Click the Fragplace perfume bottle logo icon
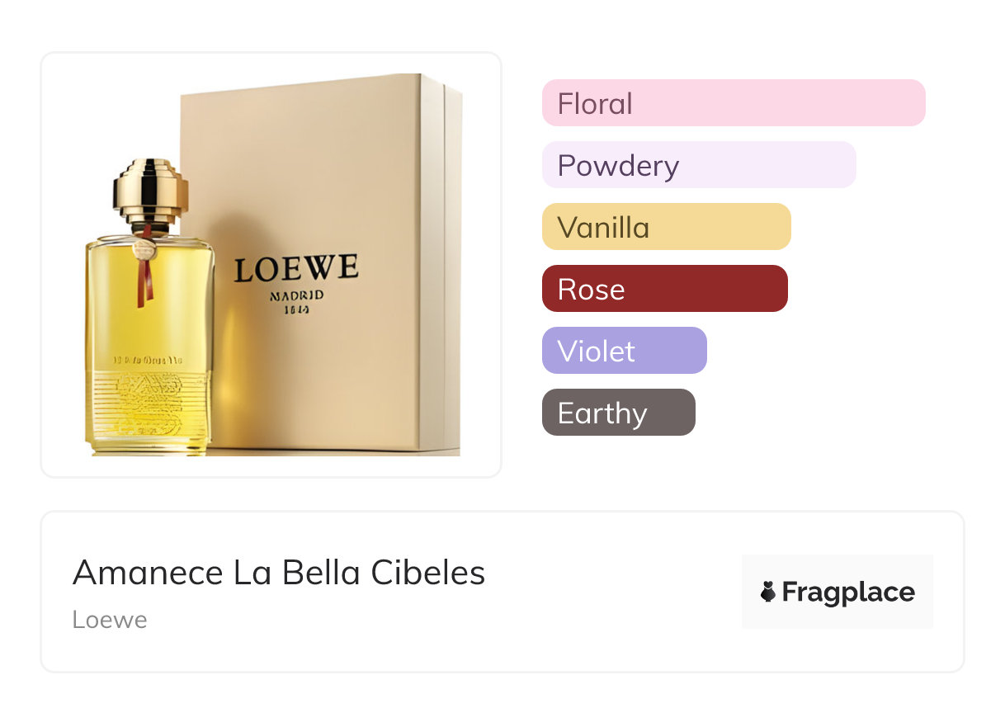Screen dimensions: 1005x713 [x=768, y=592]
